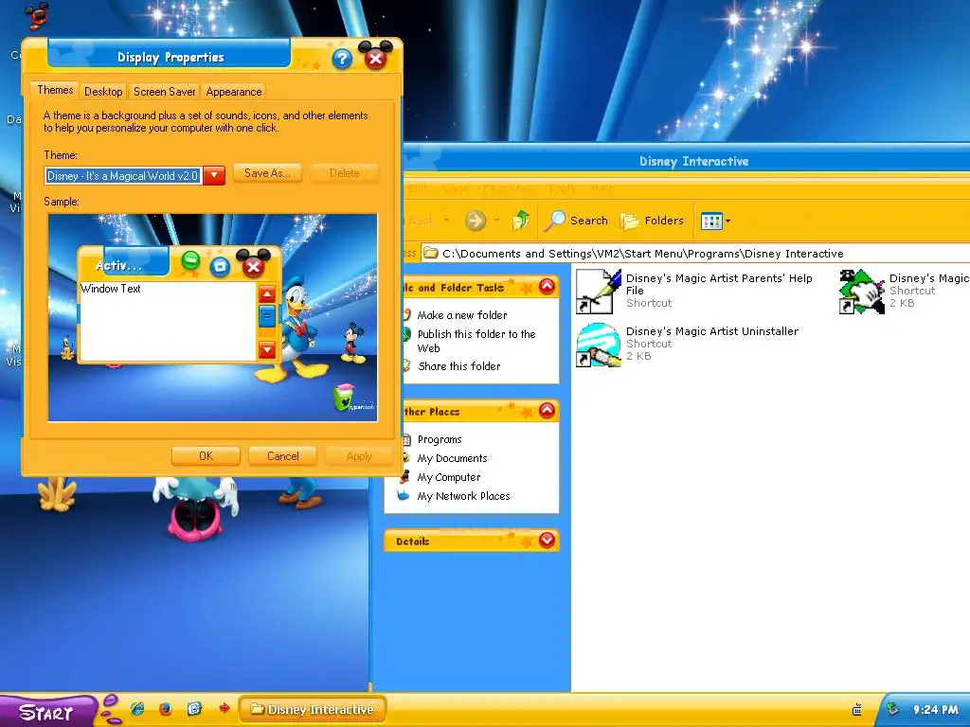Viewport: 970px width, 727px height.
Task: Click the red arrow quick launch icon
Action: pos(224,708)
